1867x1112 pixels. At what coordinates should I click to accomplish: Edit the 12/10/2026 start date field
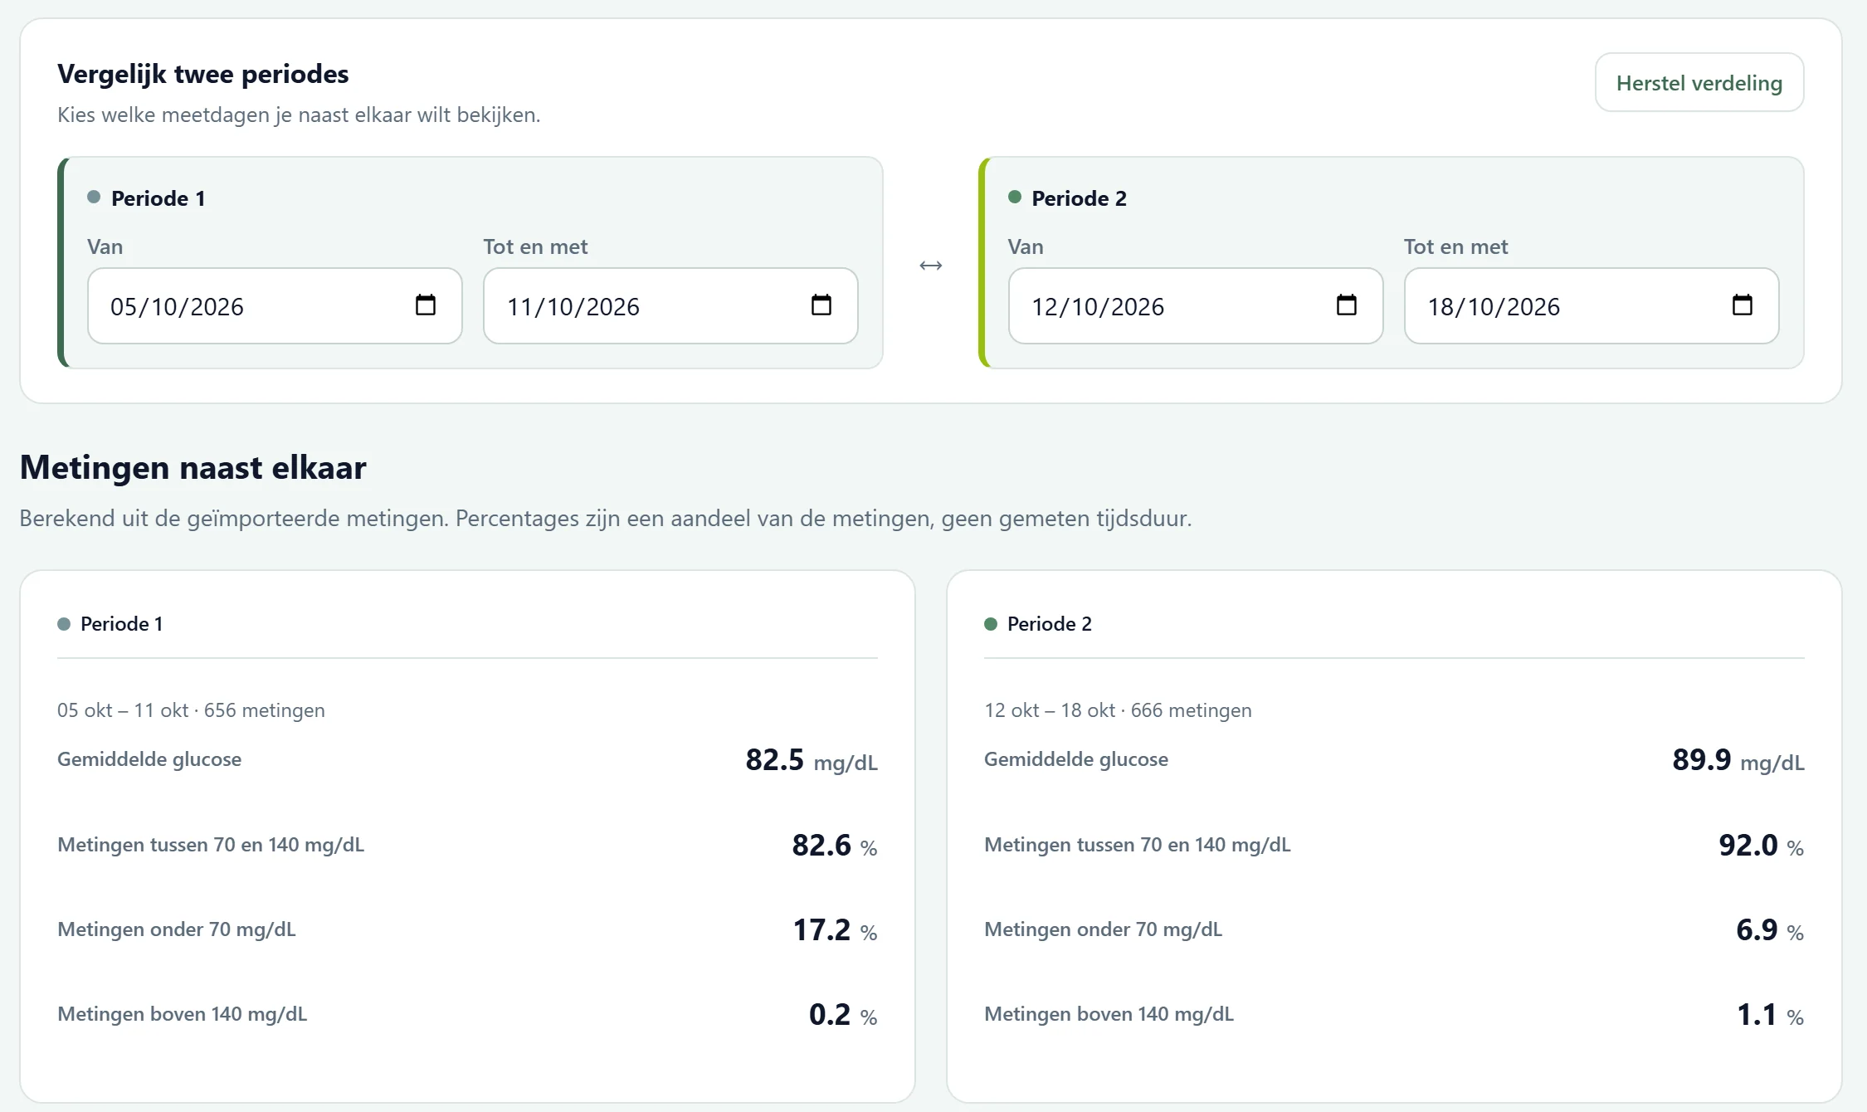pyautogui.click(x=1196, y=305)
